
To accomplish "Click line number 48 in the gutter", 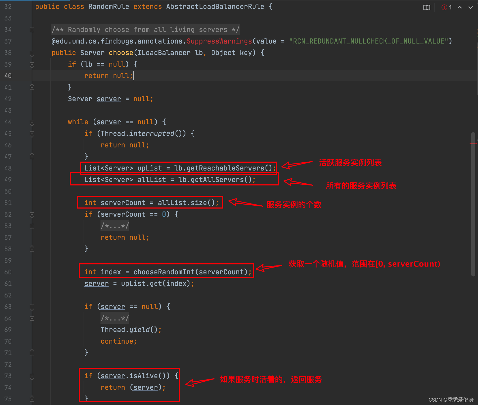I will (x=8, y=168).
